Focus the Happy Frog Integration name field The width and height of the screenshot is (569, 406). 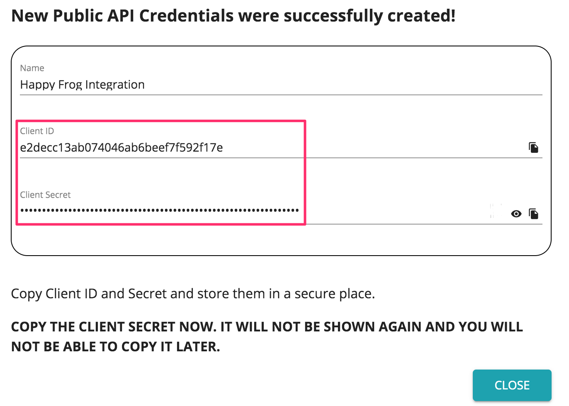281,85
